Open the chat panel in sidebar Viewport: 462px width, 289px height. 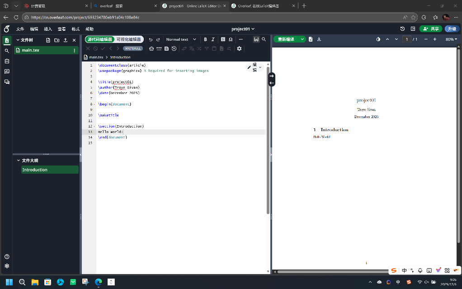[x=7, y=82]
